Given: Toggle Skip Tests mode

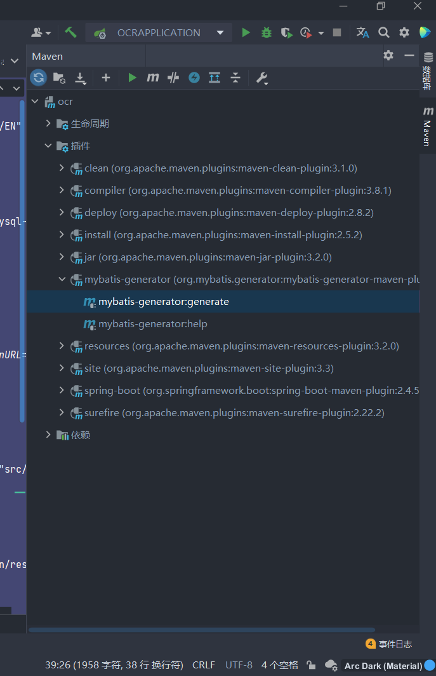Looking at the screenshot, I should 194,78.
